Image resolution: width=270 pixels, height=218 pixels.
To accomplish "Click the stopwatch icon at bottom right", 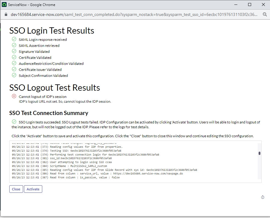I will 263,197.
